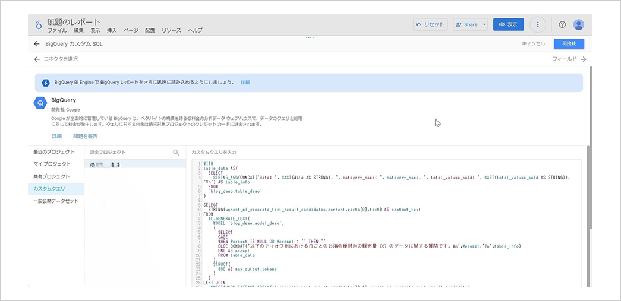
Task: Click the カスタムクエリを入力 label
Action: [214, 152]
